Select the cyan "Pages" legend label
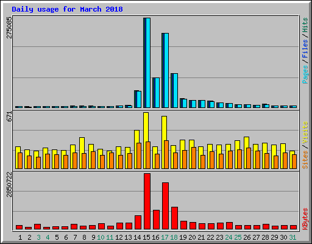Image resolution: width=312 pixels, height=244 pixels. pos(305,74)
